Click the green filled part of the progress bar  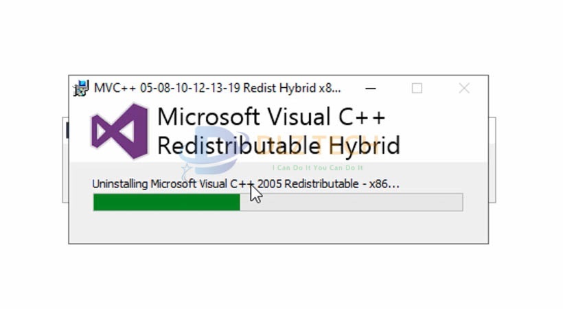[166, 202]
